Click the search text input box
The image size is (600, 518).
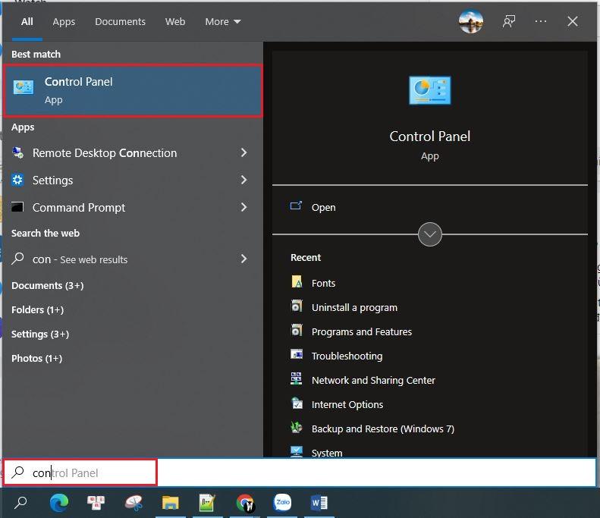point(303,472)
